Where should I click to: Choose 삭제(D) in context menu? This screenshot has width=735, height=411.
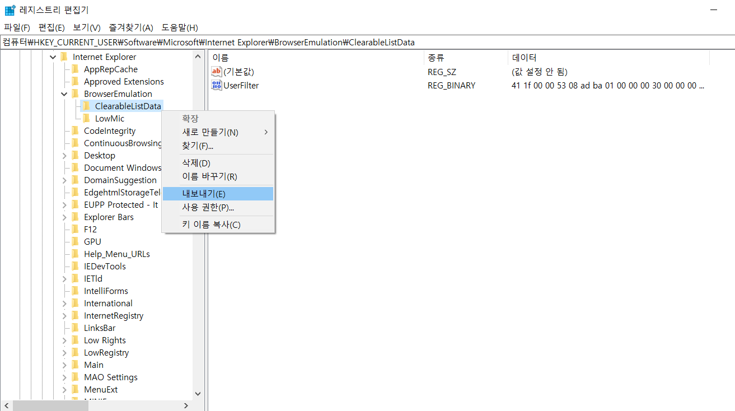[218, 163]
